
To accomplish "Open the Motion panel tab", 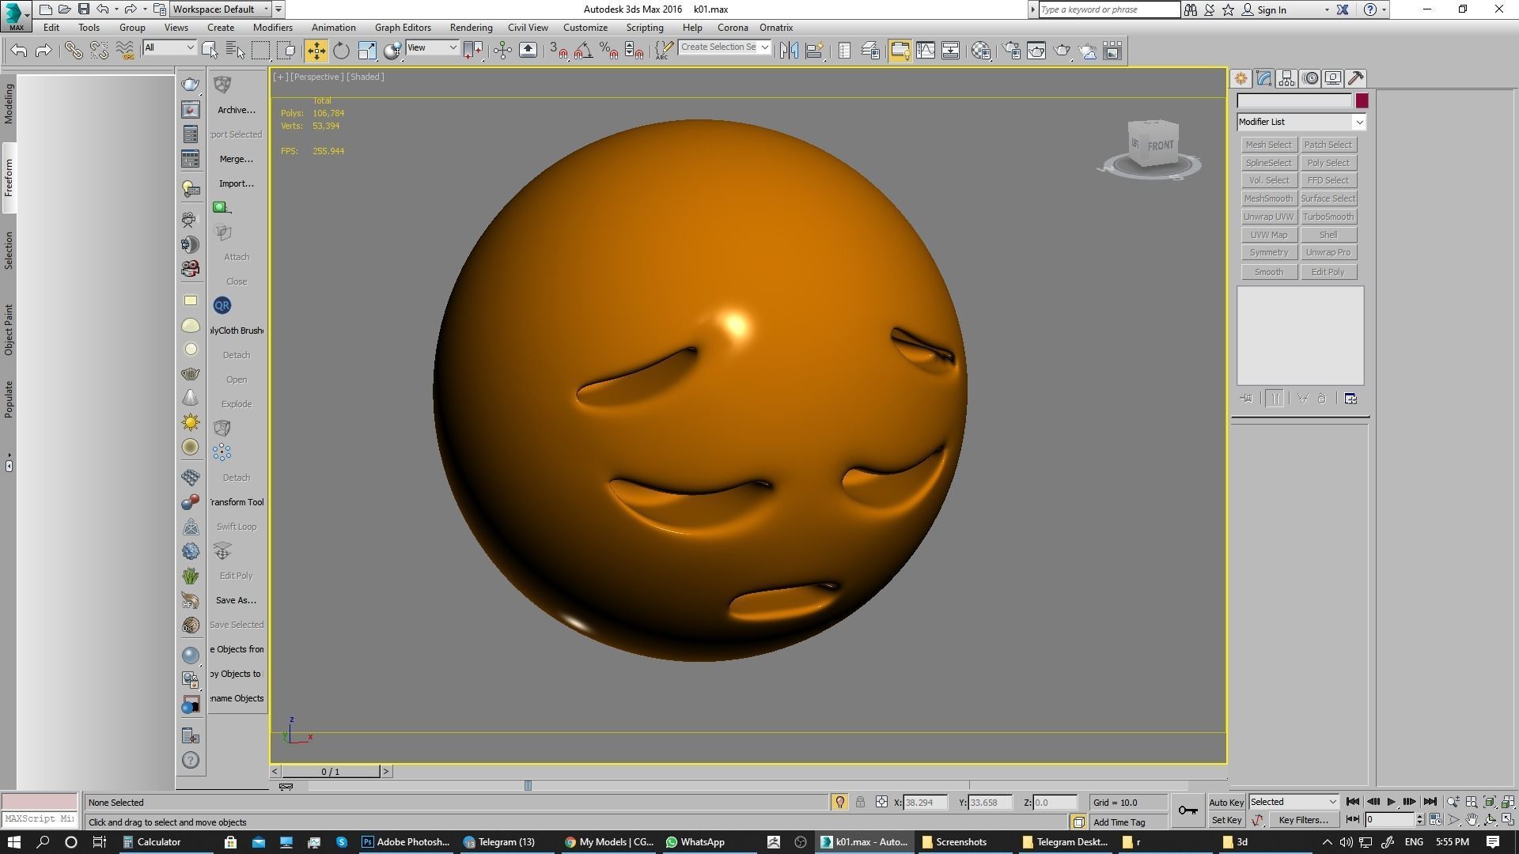I will 1311,78.
